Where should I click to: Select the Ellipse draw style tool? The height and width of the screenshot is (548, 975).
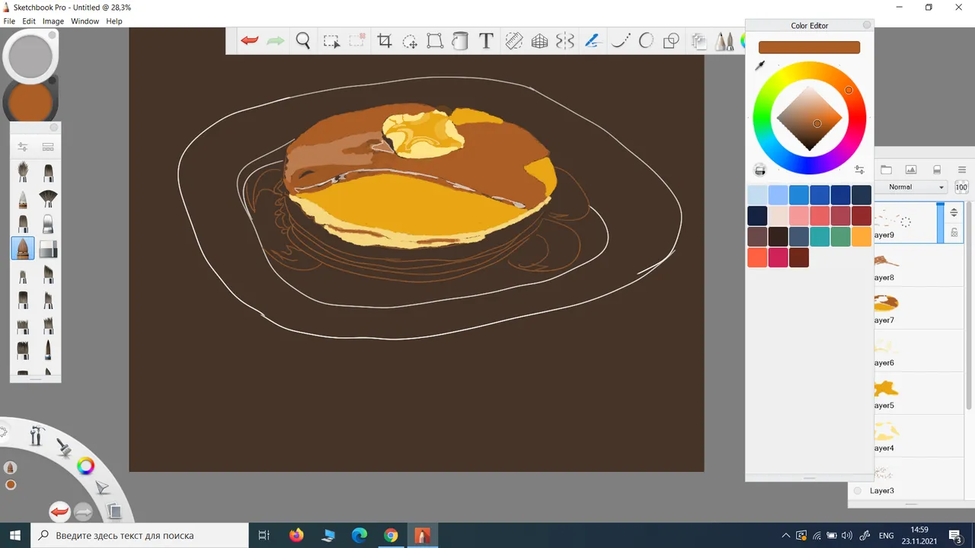(646, 41)
